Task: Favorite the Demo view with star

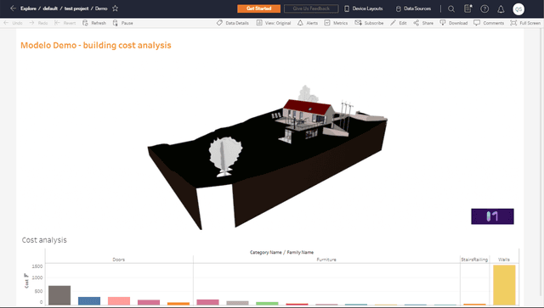Action: pos(116,8)
